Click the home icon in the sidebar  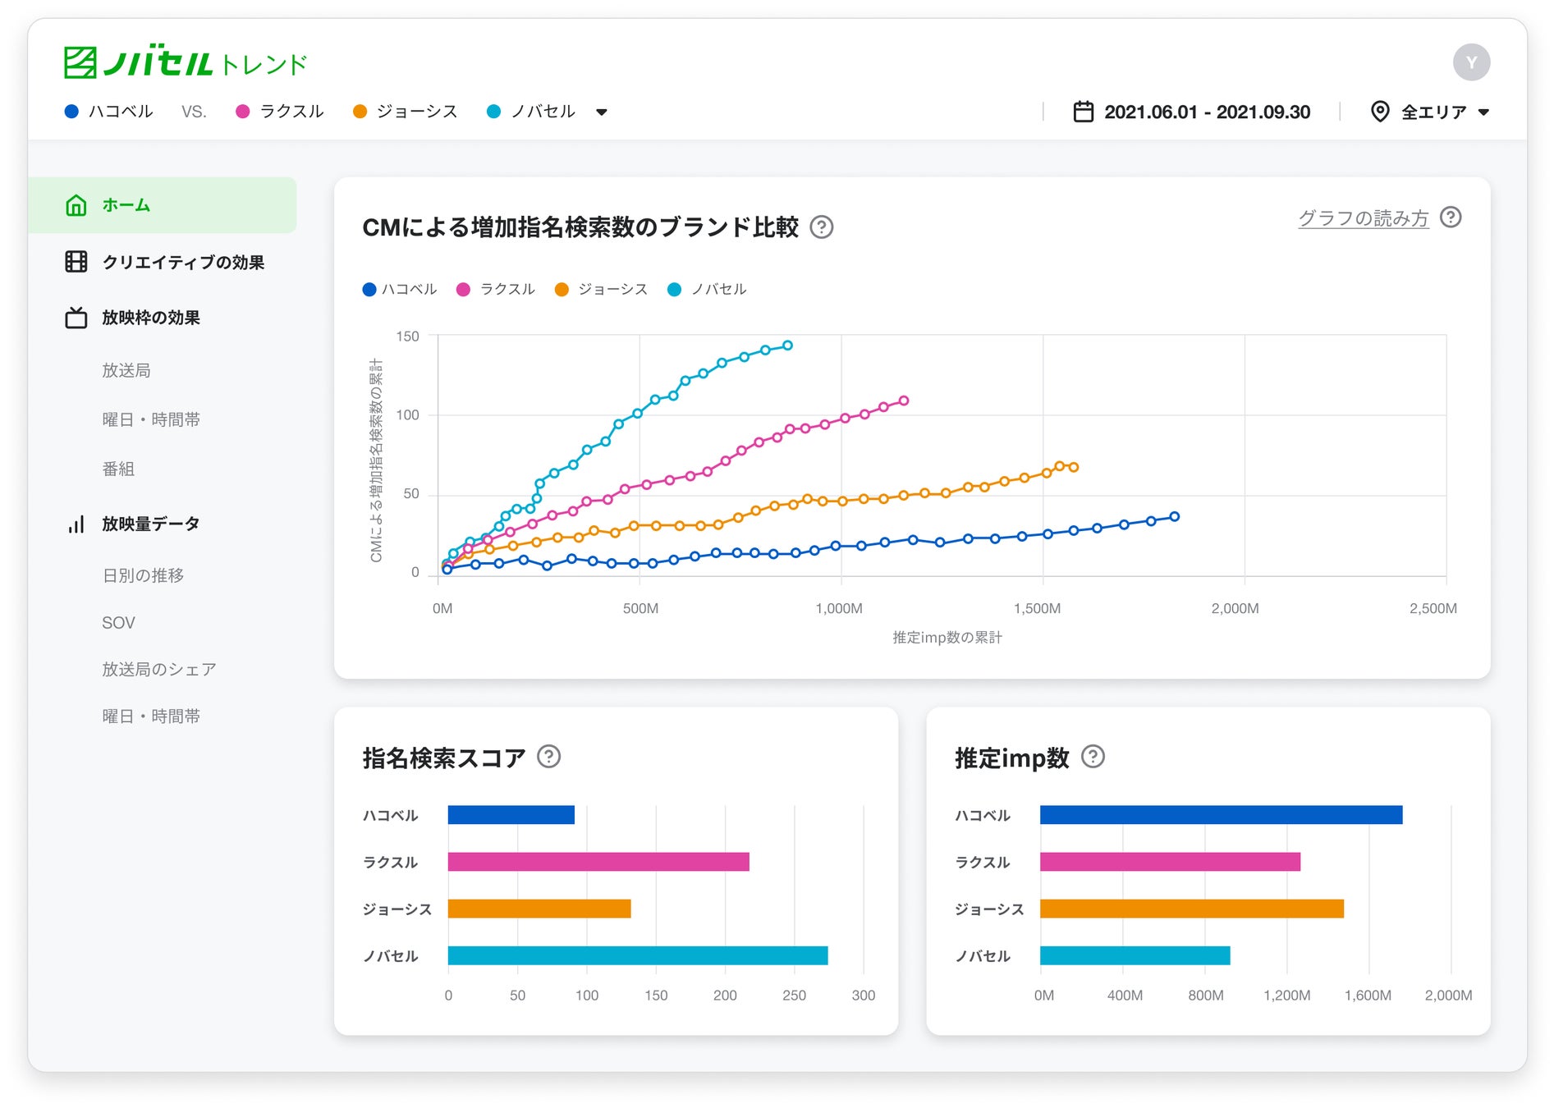coord(76,205)
